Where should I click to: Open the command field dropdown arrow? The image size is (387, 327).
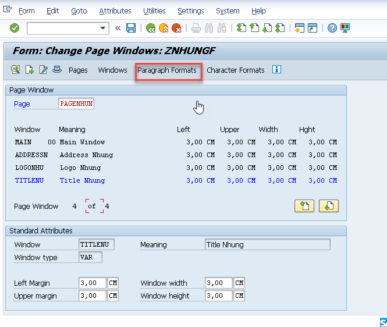tap(103, 28)
